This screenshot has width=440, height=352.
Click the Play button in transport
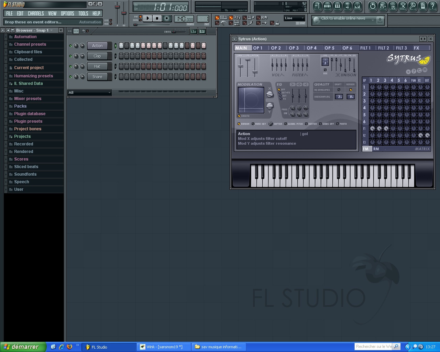pyautogui.click(x=147, y=18)
